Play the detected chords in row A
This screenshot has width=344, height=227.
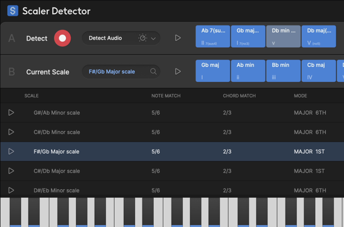click(178, 38)
